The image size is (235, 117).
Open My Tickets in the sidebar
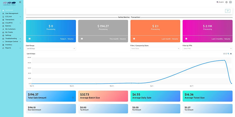[9, 32]
